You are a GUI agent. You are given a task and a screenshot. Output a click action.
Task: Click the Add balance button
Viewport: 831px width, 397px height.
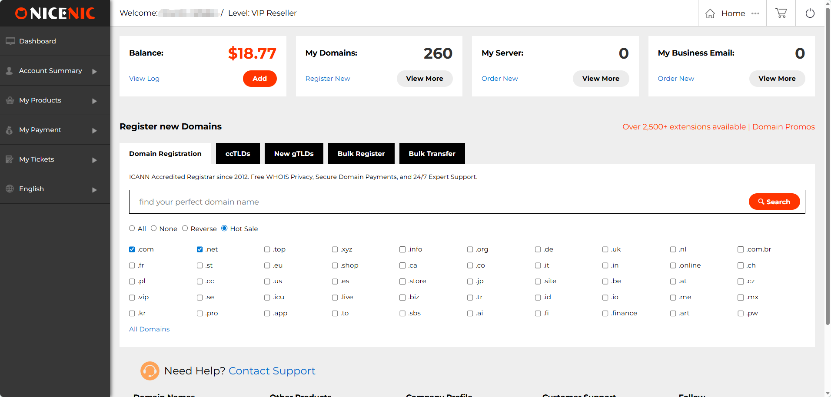click(x=259, y=79)
